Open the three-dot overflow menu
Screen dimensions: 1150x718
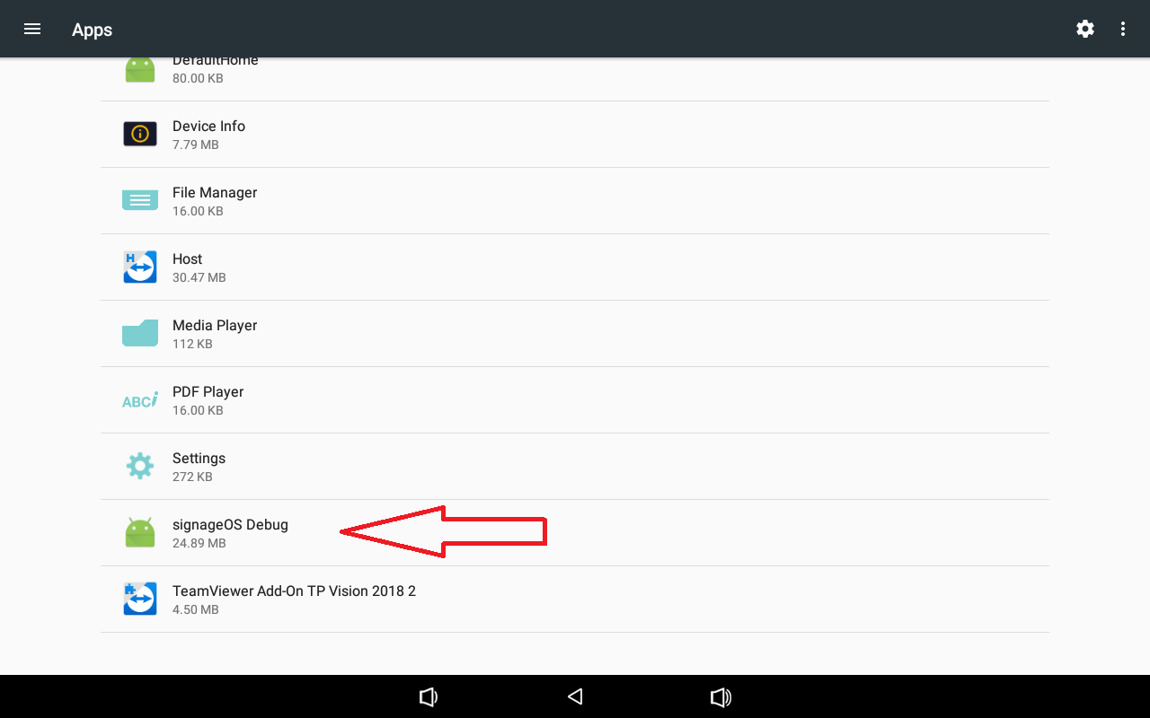1123,29
